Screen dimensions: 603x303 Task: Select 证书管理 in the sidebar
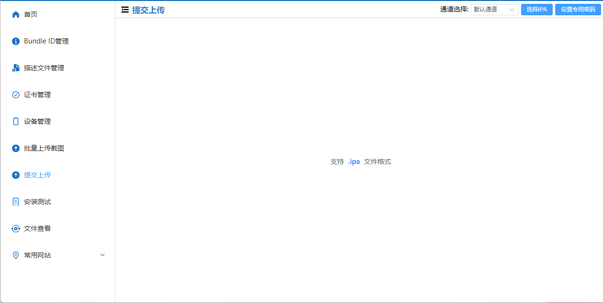click(57, 95)
